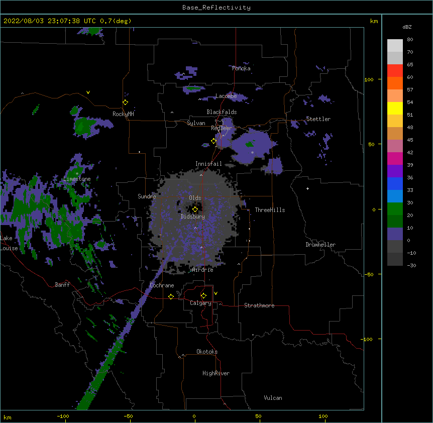The height and width of the screenshot is (423, 433).
Task: Click the yellow diamond marker below Cochrane
Action: (171, 296)
